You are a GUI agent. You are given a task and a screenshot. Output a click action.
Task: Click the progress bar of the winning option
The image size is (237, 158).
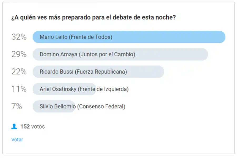tap(129, 37)
